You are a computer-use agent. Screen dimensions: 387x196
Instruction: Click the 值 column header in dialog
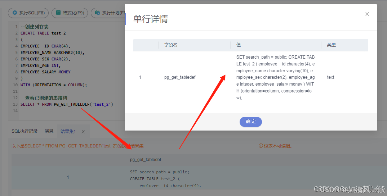pyautogui.click(x=239, y=45)
